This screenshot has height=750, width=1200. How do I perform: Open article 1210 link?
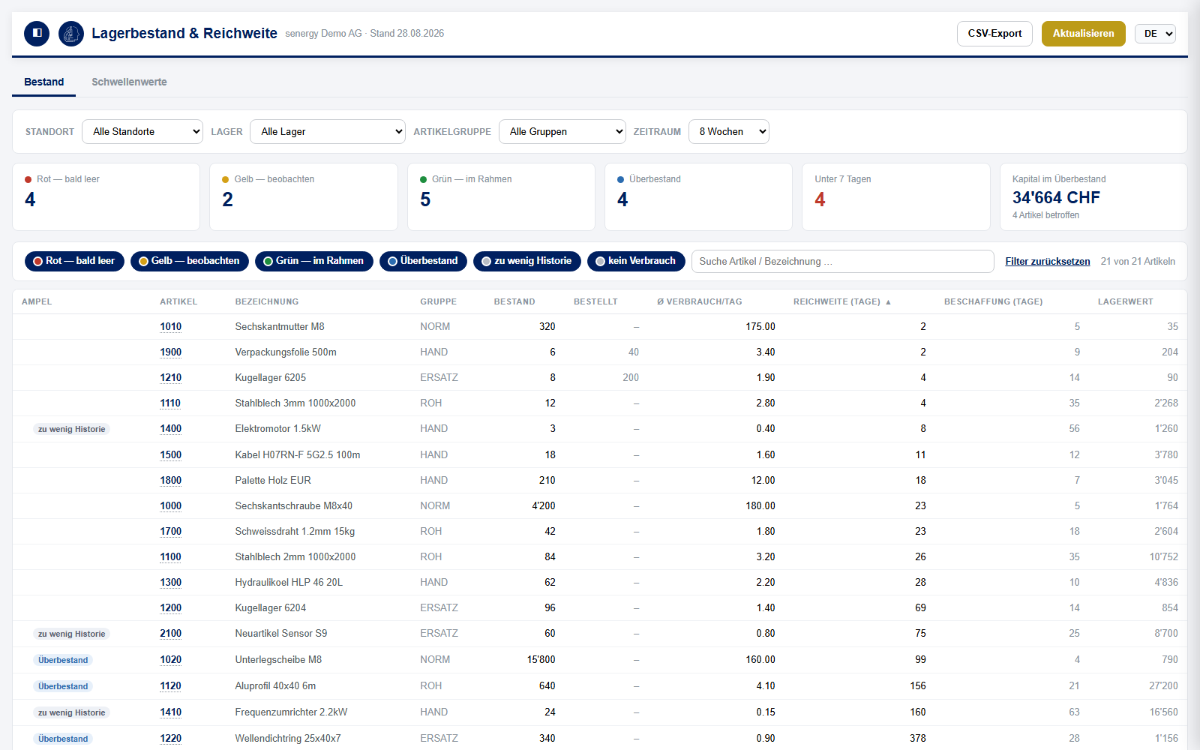[x=171, y=378]
